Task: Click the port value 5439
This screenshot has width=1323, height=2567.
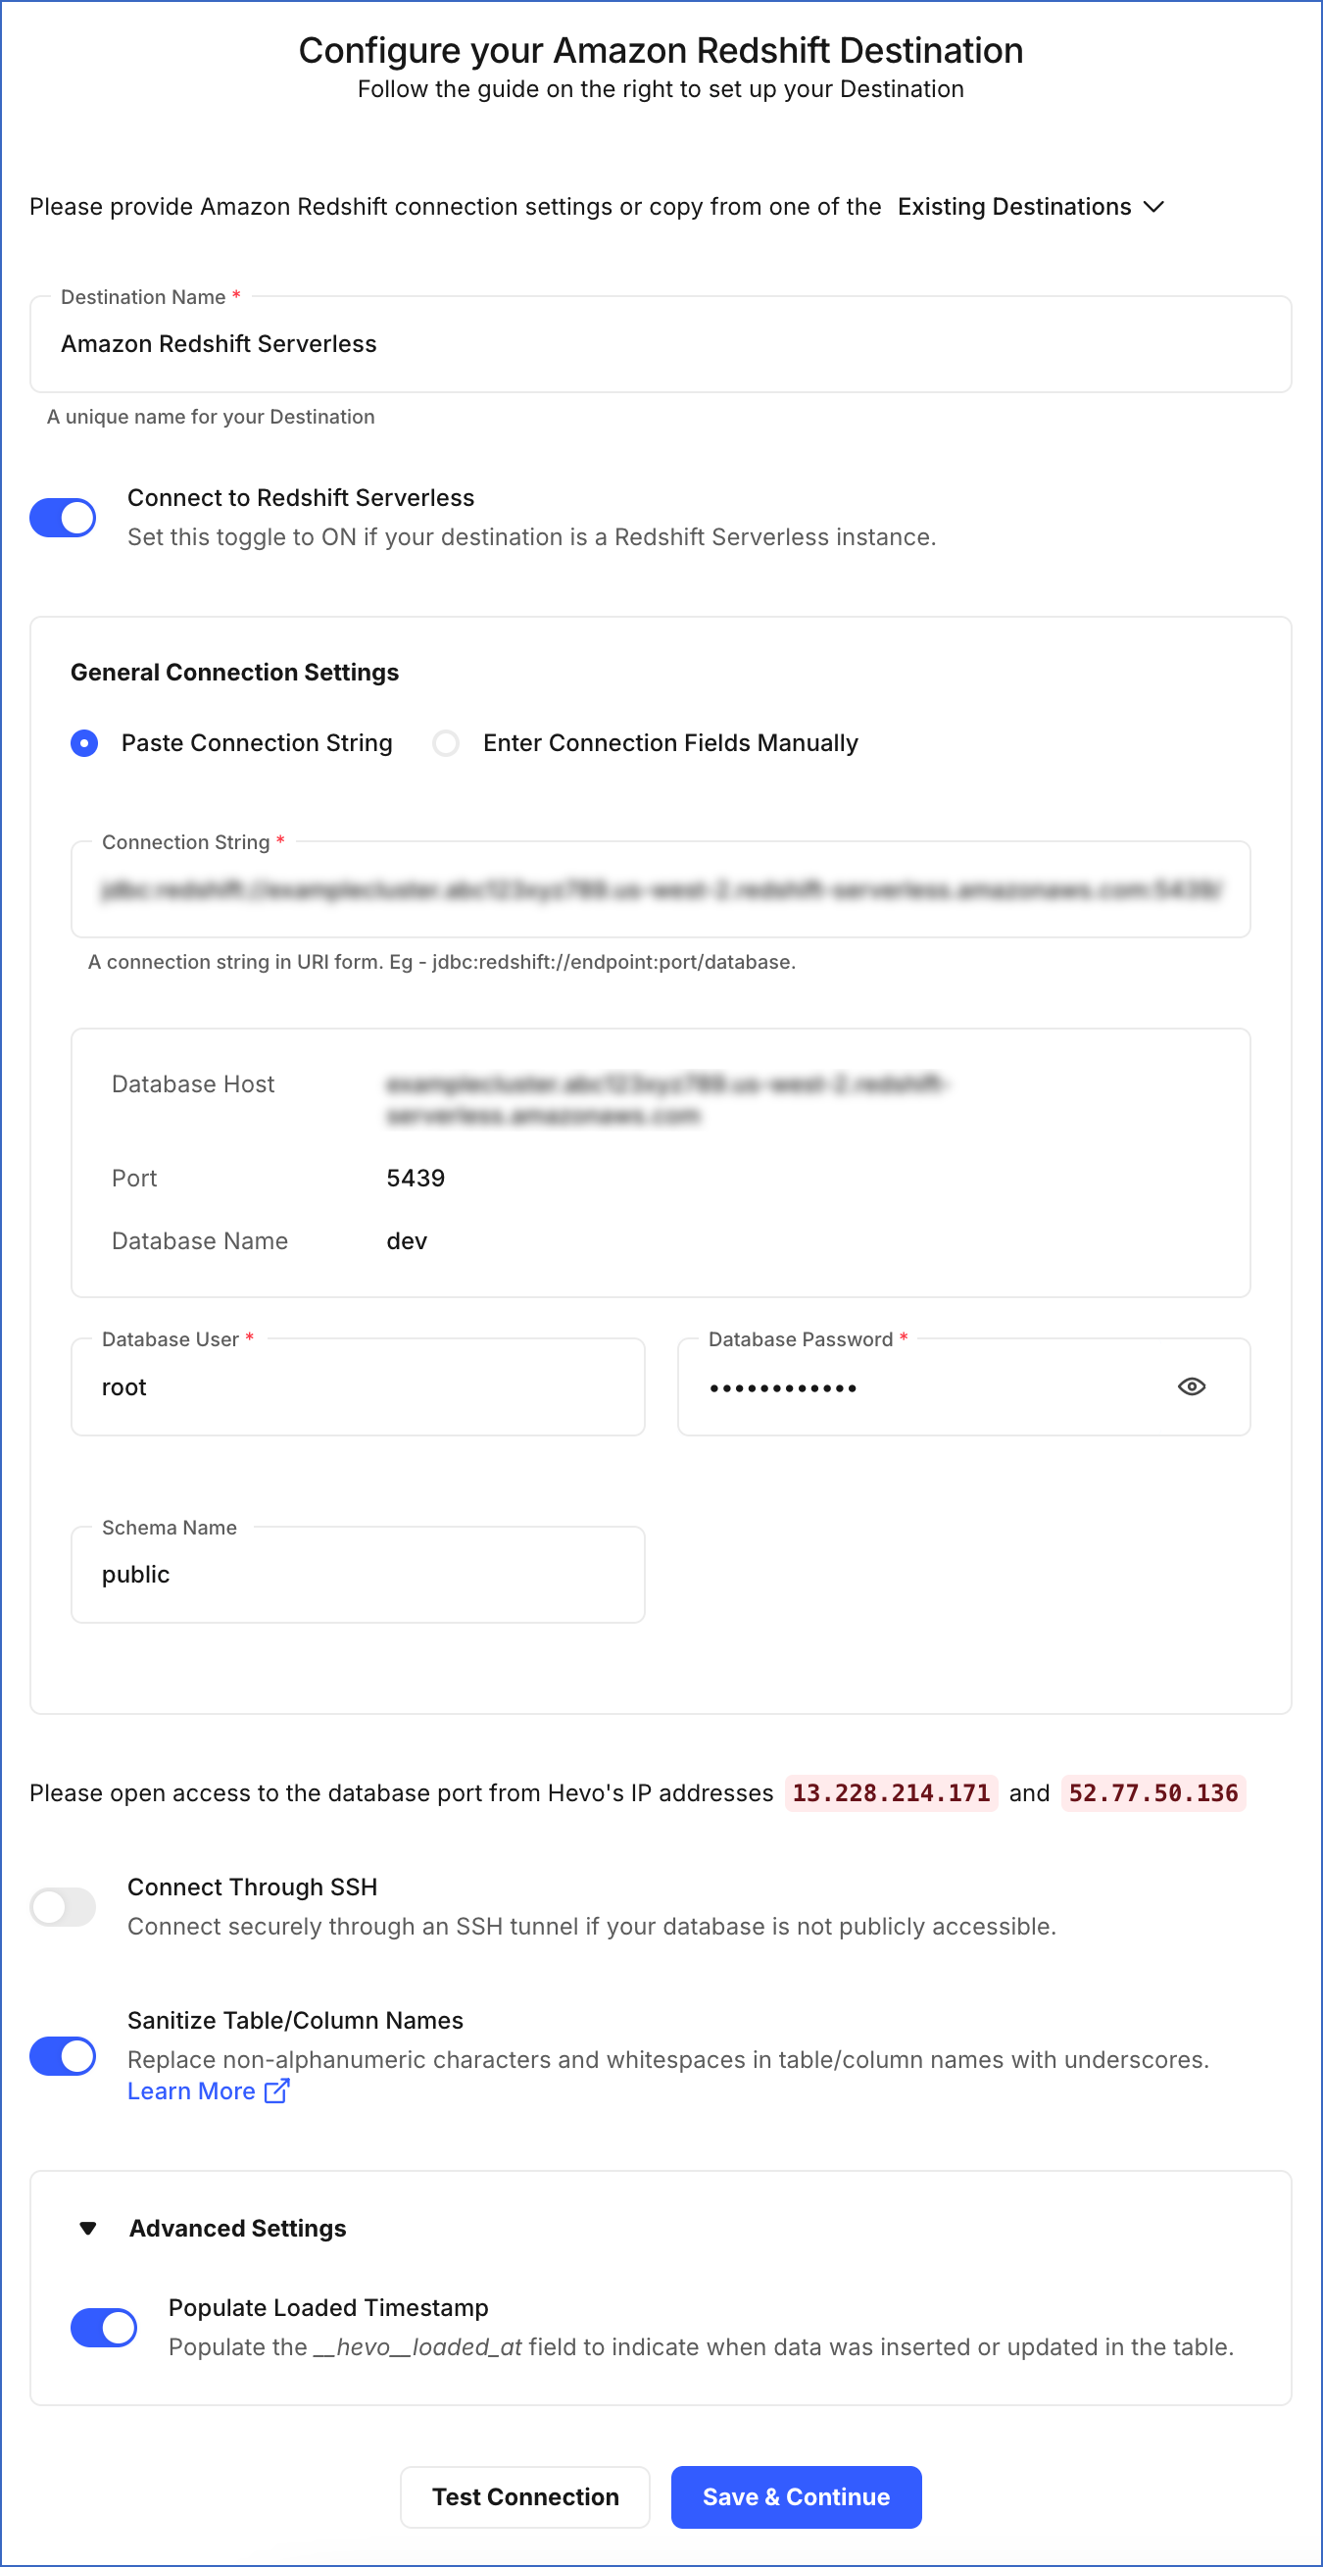Action: coord(416,1178)
